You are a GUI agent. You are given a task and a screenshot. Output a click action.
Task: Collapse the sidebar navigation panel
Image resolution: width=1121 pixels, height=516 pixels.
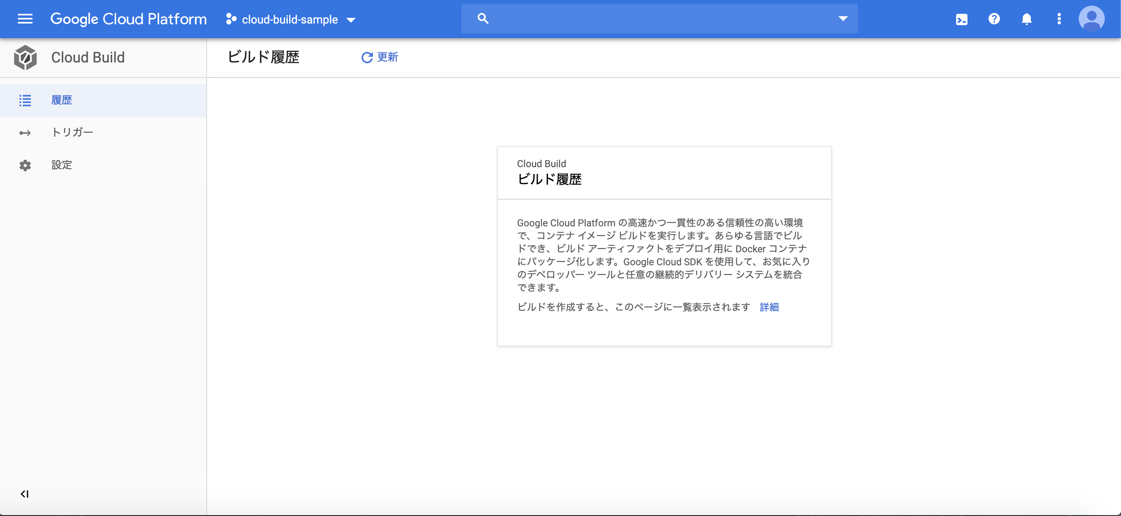(24, 494)
